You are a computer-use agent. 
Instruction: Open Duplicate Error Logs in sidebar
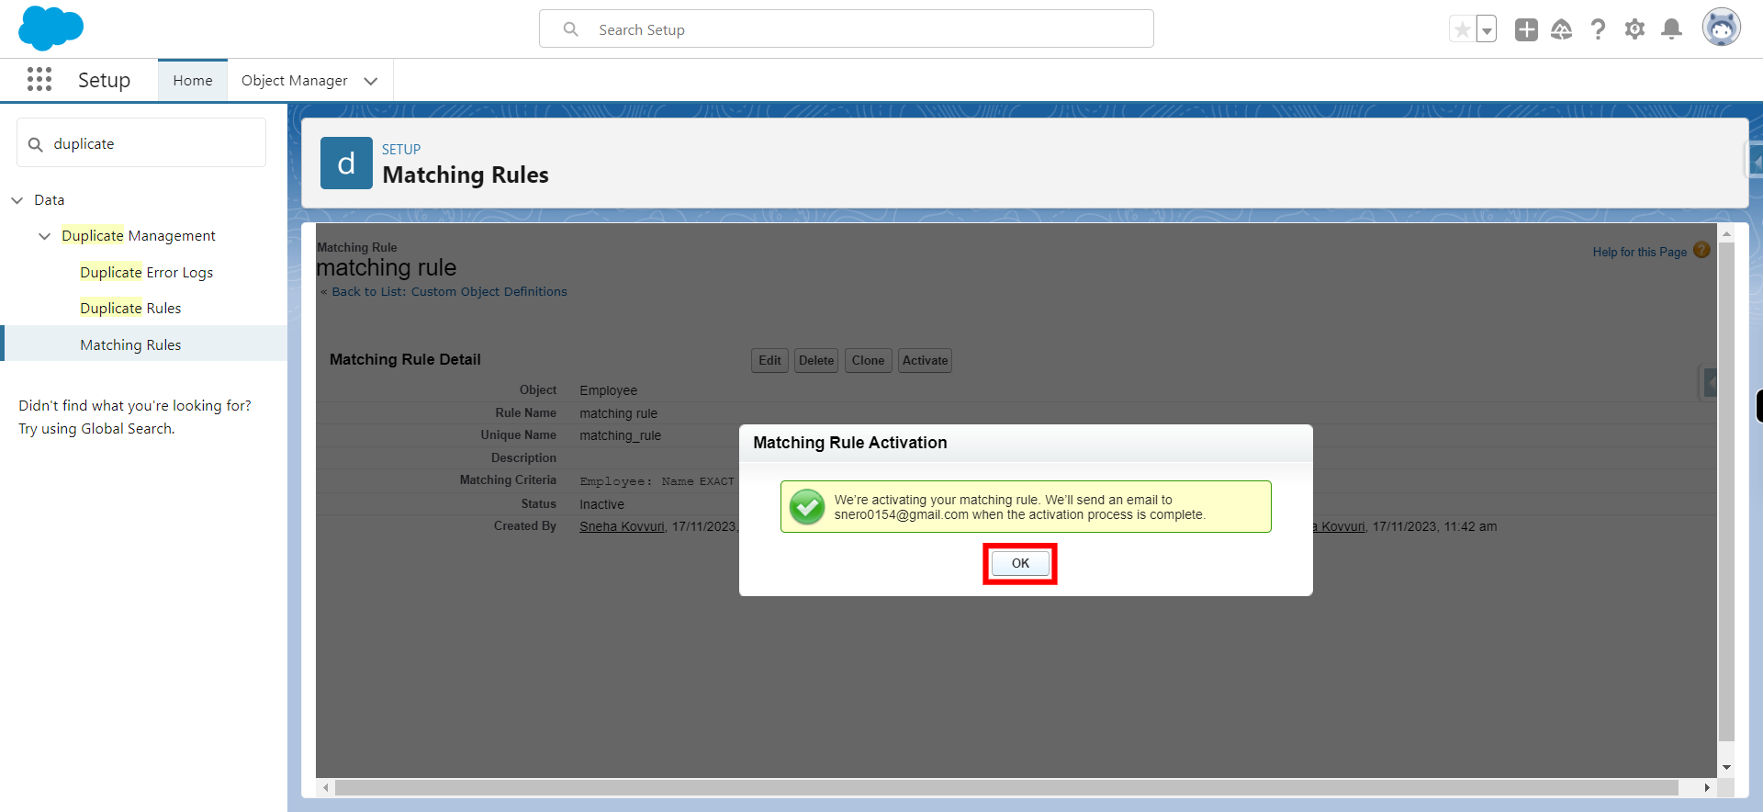(146, 272)
